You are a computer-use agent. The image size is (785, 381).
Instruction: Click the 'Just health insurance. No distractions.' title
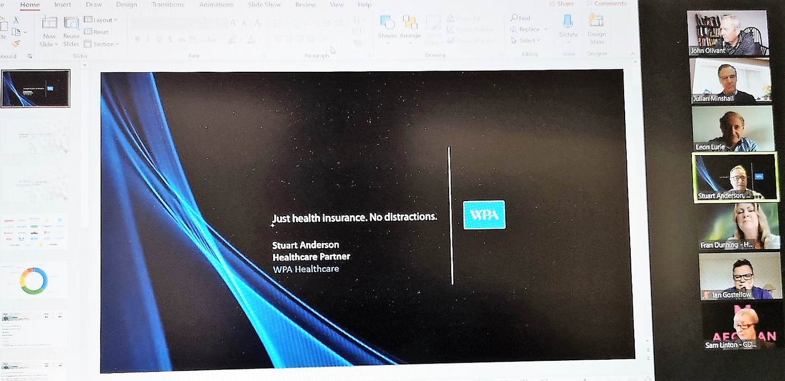(354, 217)
